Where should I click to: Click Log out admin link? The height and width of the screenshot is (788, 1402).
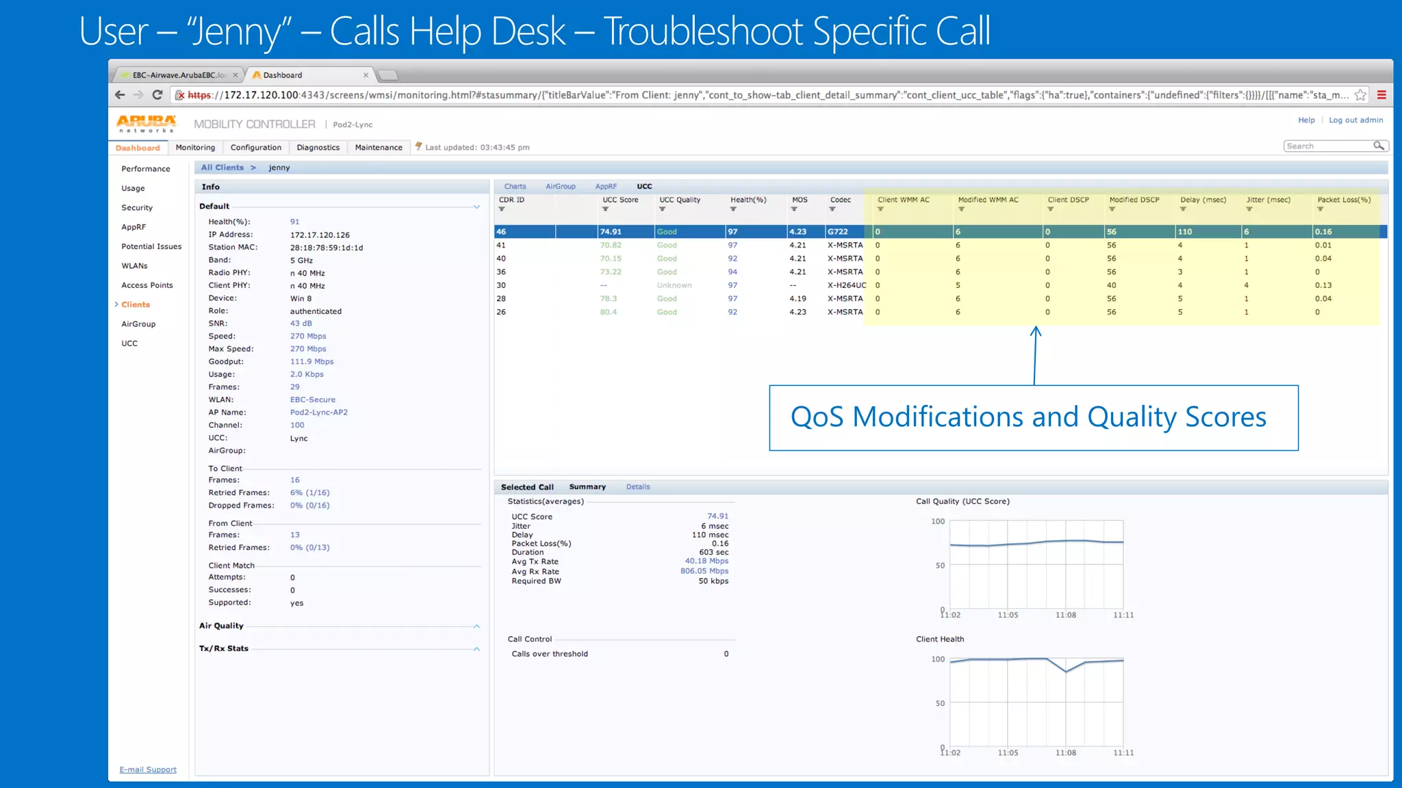pos(1355,120)
